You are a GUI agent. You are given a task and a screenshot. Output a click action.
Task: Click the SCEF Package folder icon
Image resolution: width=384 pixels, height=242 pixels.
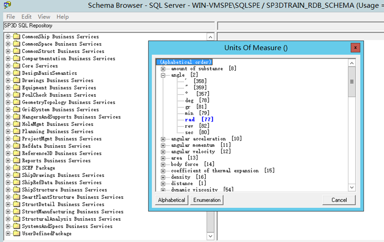tap(16, 168)
